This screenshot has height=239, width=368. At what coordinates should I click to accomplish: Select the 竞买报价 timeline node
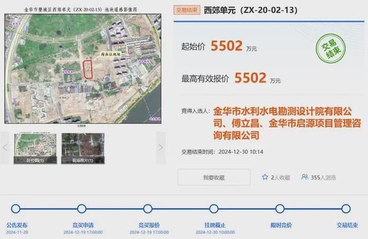pos(148,208)
